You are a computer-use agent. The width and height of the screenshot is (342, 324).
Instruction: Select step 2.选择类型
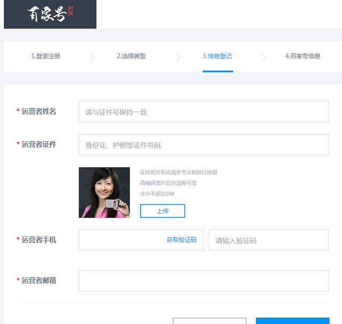click(131, 56)
